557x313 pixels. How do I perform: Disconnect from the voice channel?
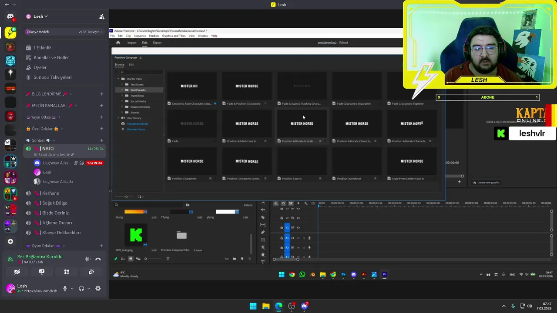click(98, 259)
